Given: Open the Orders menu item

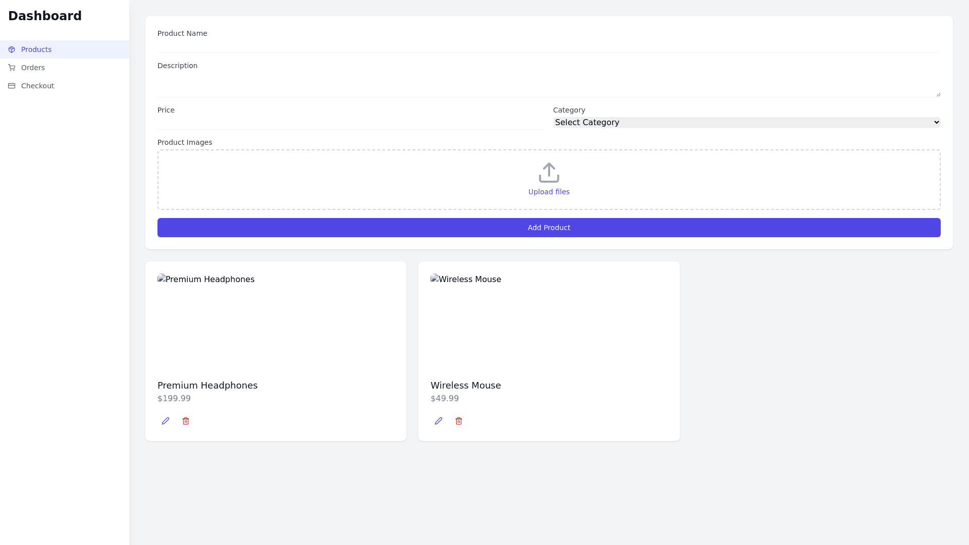Looking at the screenshot, I should (33, 68).
